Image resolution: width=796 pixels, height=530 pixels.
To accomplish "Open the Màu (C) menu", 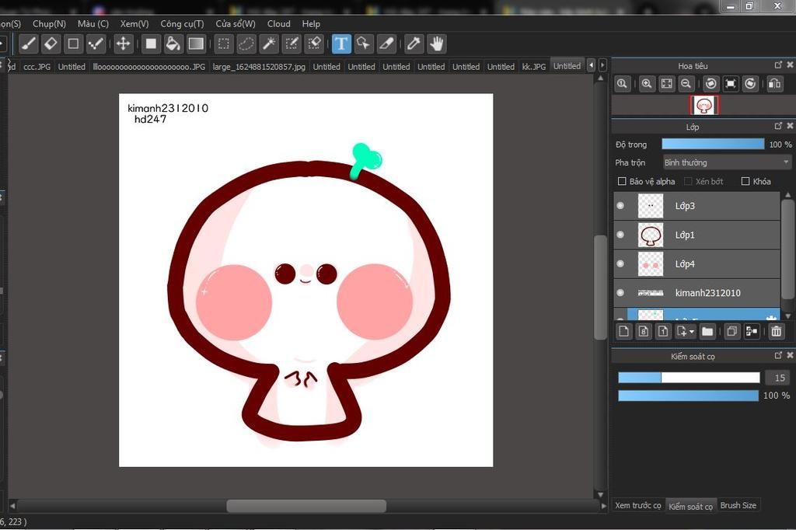I will 93,24.
